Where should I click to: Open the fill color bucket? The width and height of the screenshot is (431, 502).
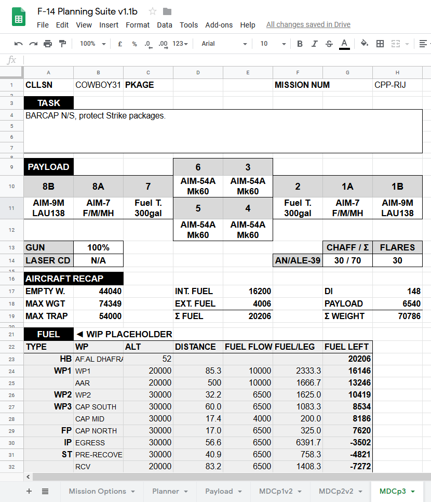(x=365, y=44)
